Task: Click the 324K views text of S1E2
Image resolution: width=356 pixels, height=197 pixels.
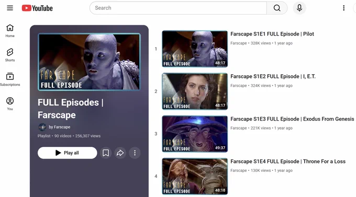Action: pyautogui.click(x=261, y=86)
